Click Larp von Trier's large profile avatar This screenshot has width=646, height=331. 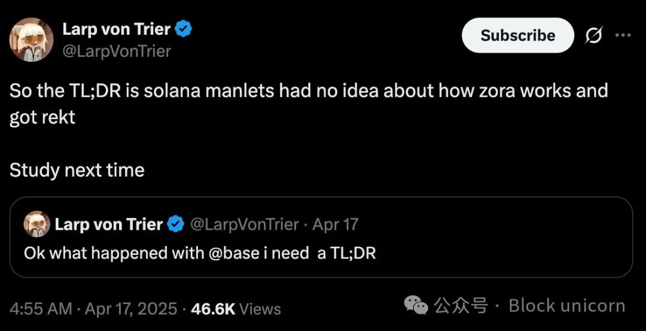click(x=31, y=40)
